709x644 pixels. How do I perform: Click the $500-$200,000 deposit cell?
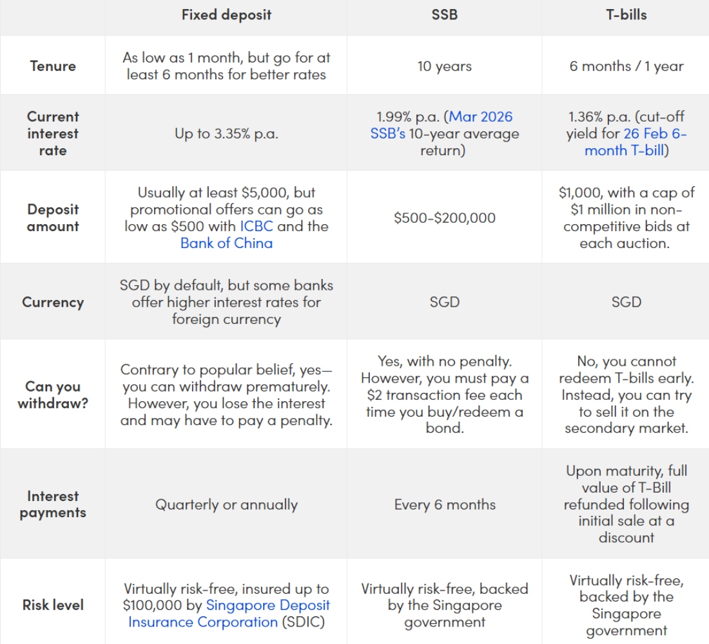(445, 218)
